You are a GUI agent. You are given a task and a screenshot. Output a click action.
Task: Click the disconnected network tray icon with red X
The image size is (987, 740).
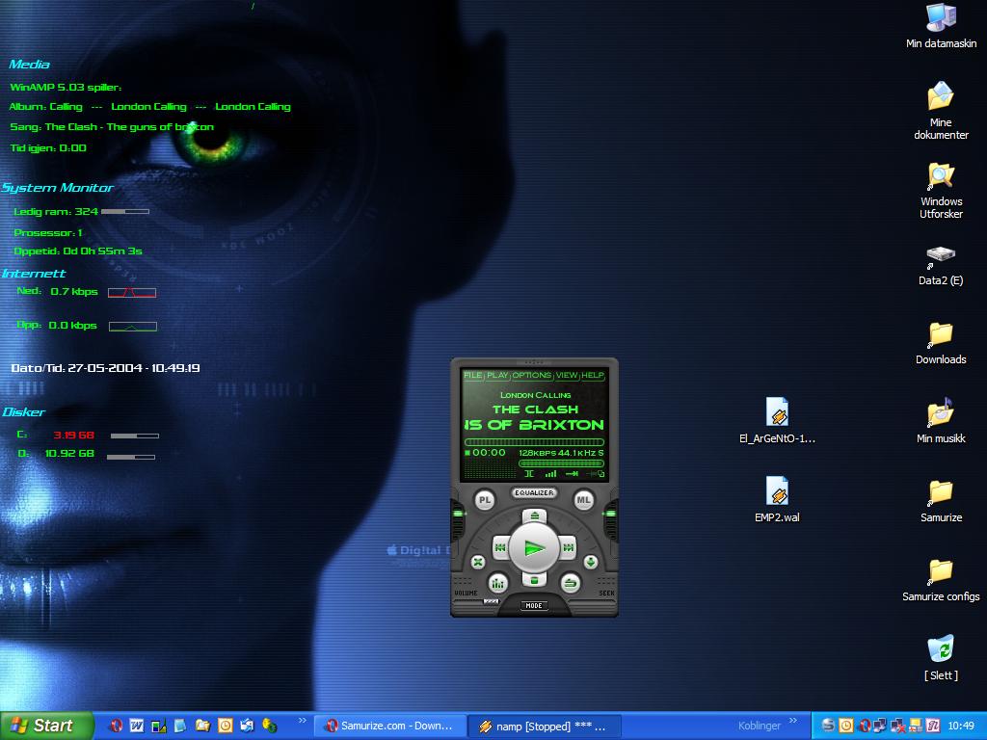point(897,726)
